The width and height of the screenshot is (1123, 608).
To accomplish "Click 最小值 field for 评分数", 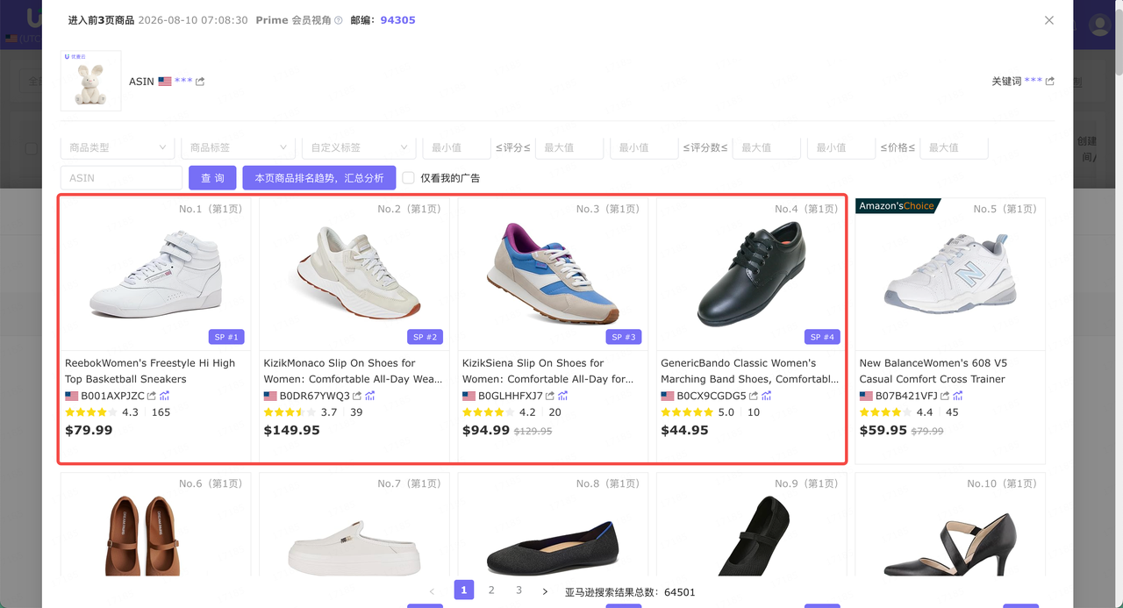I will pos(643,147).
